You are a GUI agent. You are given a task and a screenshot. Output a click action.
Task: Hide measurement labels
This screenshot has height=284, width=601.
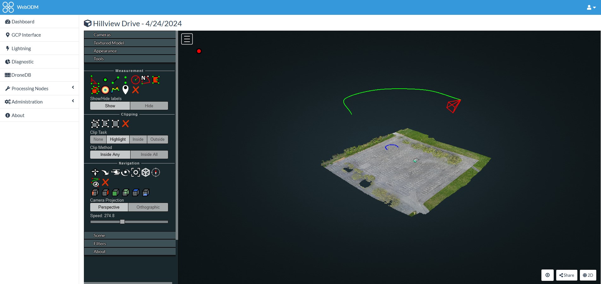coord(149,105)
